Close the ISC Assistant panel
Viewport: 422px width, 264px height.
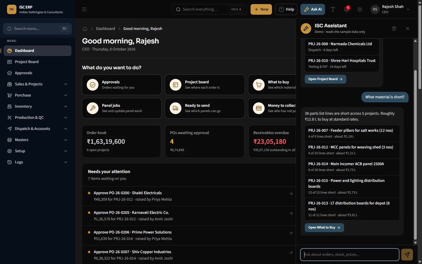tap(408, 28)
